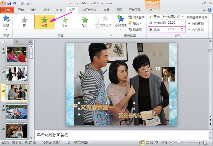Click the 添加动画 add animation icon
This screenshot has height=146, width=213.
(x=121, y=19)
